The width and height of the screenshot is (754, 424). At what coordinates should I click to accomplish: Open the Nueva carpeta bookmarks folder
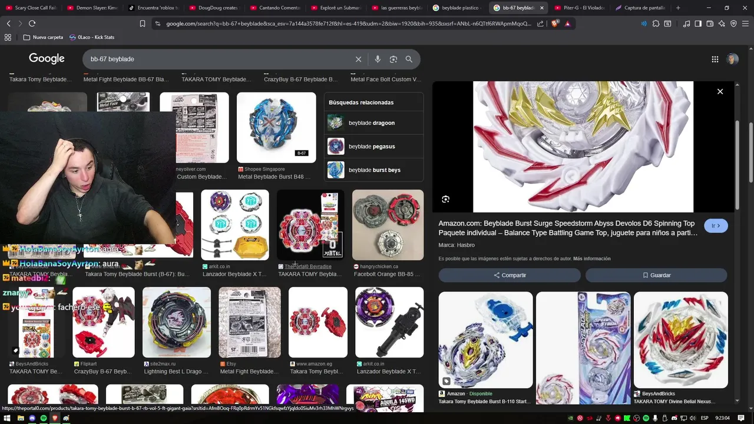pyautogui.click(x=43, y=37)
